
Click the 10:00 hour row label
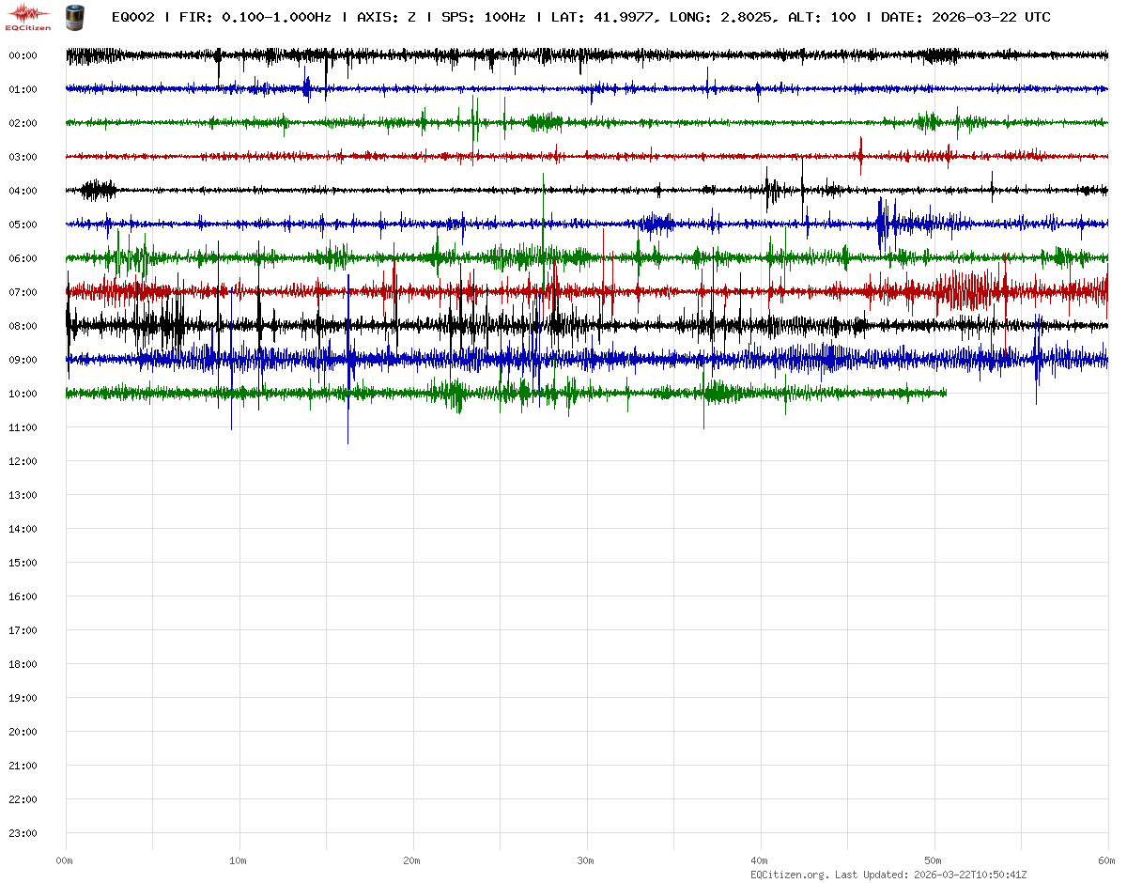[x=23, y=394]
